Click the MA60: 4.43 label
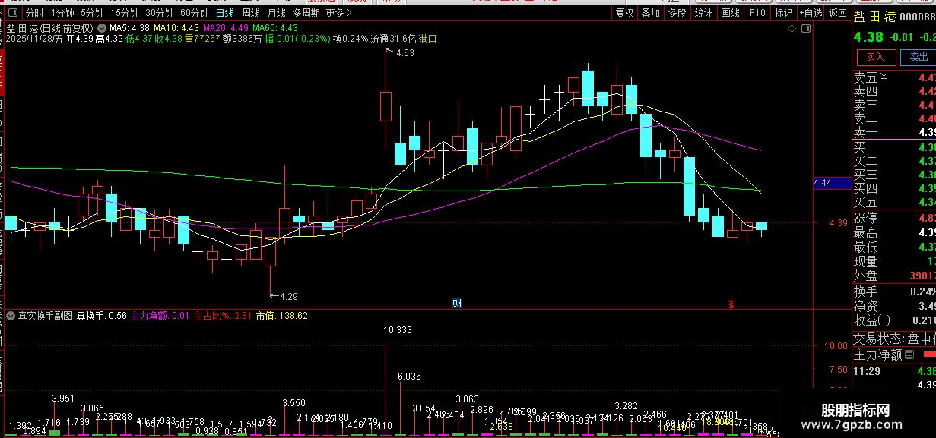The height and width of the screenshot is (438, 936). (274, 27)
